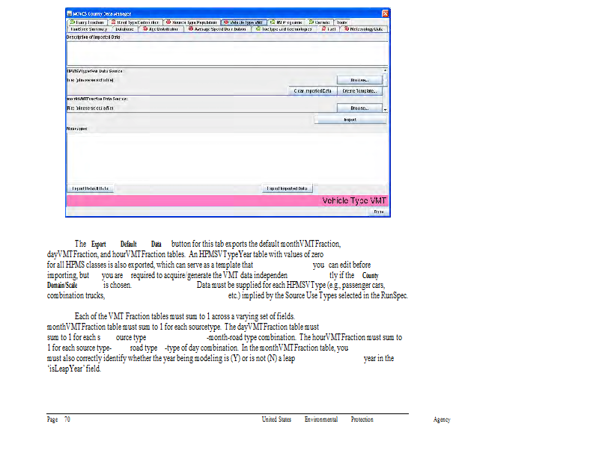Go to the Database tab
The height and width of the screenshot is (462, 599).
pyautogui.click(x=124, y=29)
